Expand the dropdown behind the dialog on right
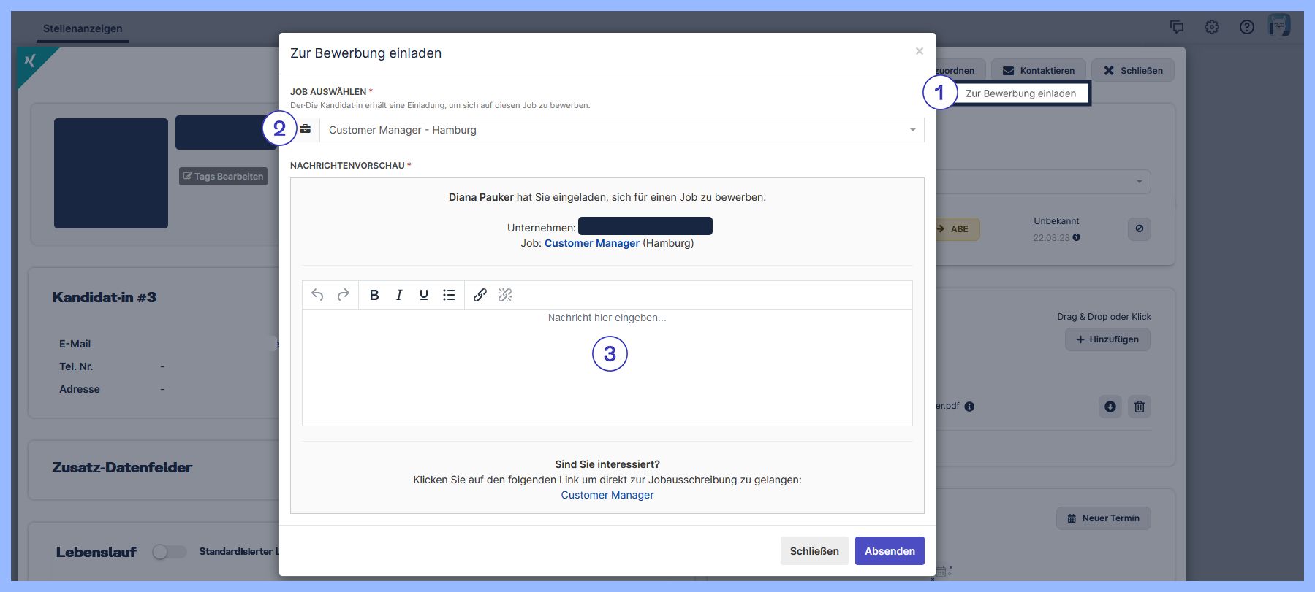Screen dimensions: 1315x592 (x=1139, y=182)
